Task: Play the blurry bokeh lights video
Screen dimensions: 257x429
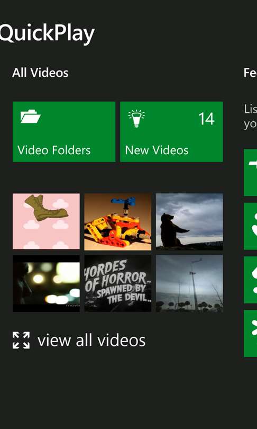Action: 46,283
